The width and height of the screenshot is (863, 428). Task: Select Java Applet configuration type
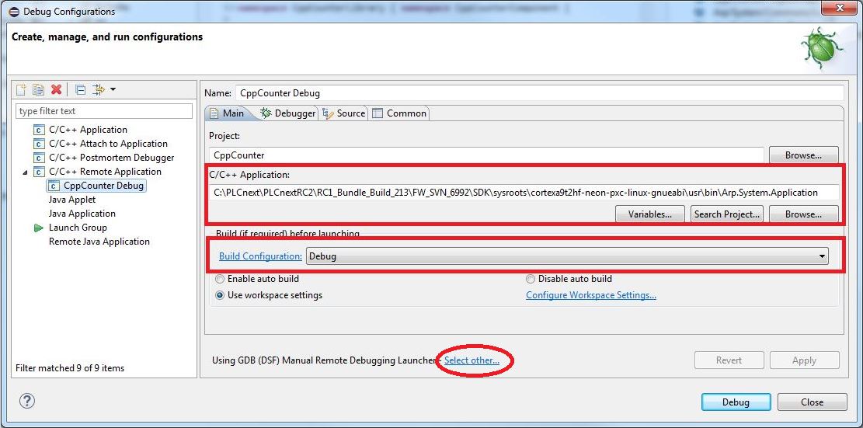tap(72, 200)
